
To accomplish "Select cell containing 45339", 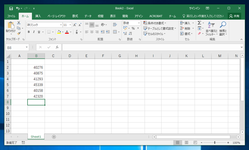I will 36,85.
